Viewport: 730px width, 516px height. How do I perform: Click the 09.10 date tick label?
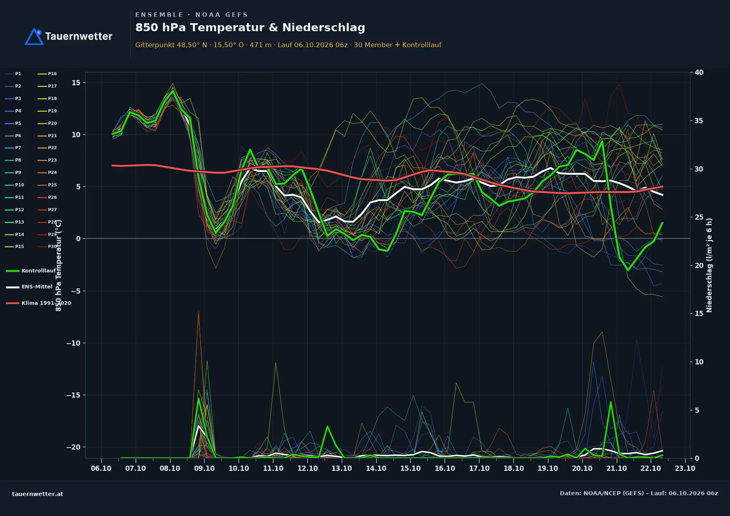[x=205, y=468]
